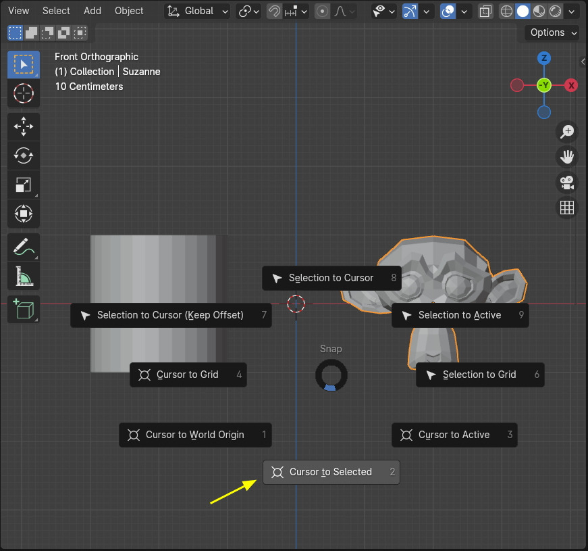Select the Measure tool
The width and height of the screenshot is (588, 551).
[x=24, y=276]
